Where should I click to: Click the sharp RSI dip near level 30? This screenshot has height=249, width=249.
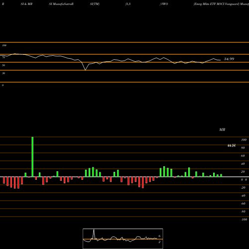85,70
